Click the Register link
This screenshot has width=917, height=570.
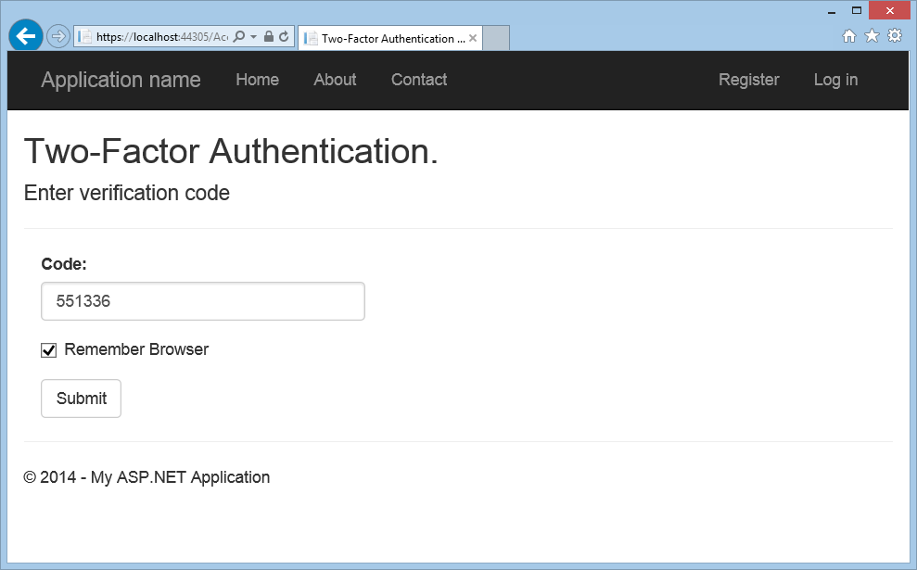pos(748,80)
